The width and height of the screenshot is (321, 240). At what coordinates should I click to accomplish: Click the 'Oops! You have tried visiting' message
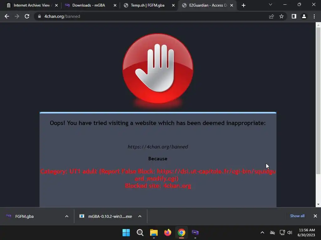pyautogui.click(x=158, y=123)
